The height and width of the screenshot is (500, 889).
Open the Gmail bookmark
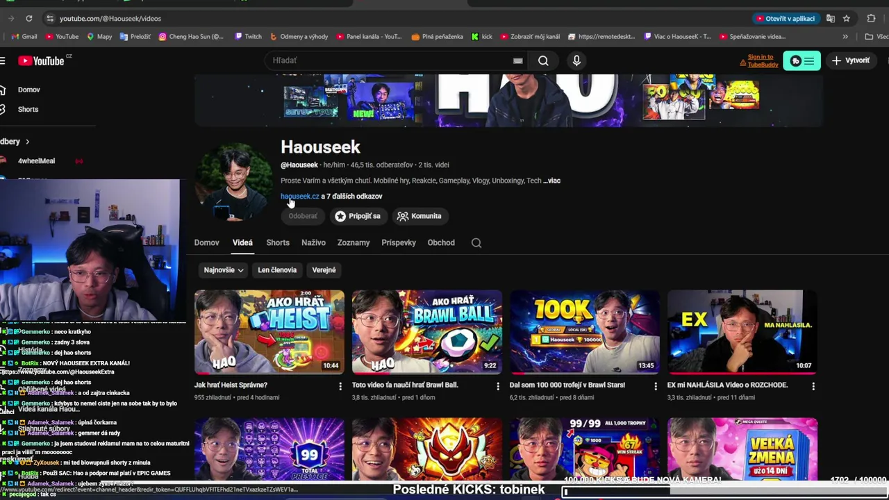pyautogui.click(x=24, y=37)
